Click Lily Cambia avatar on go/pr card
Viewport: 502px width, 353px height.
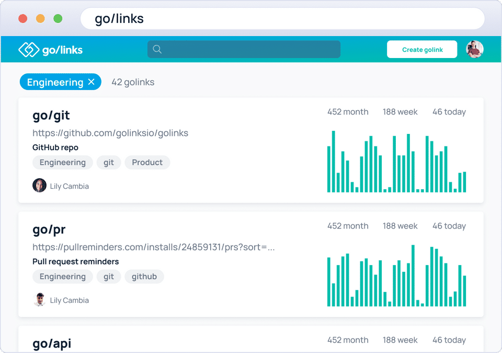point(39,300)
